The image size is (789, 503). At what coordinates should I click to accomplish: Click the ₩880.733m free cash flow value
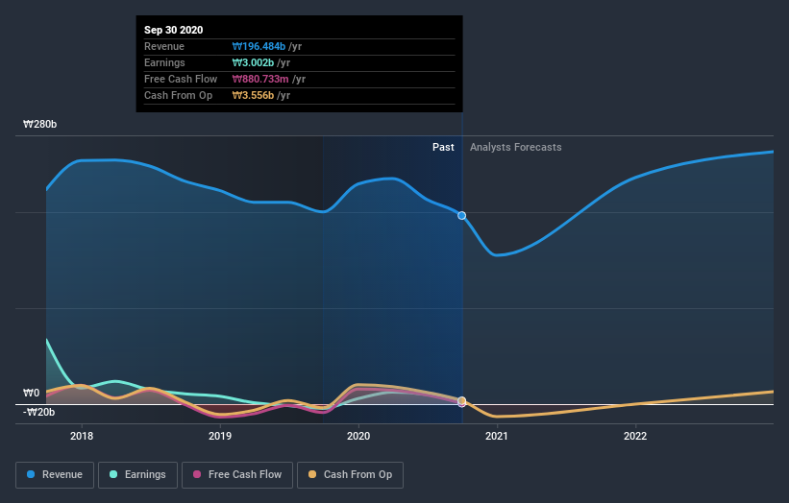(x=260, y=79)
